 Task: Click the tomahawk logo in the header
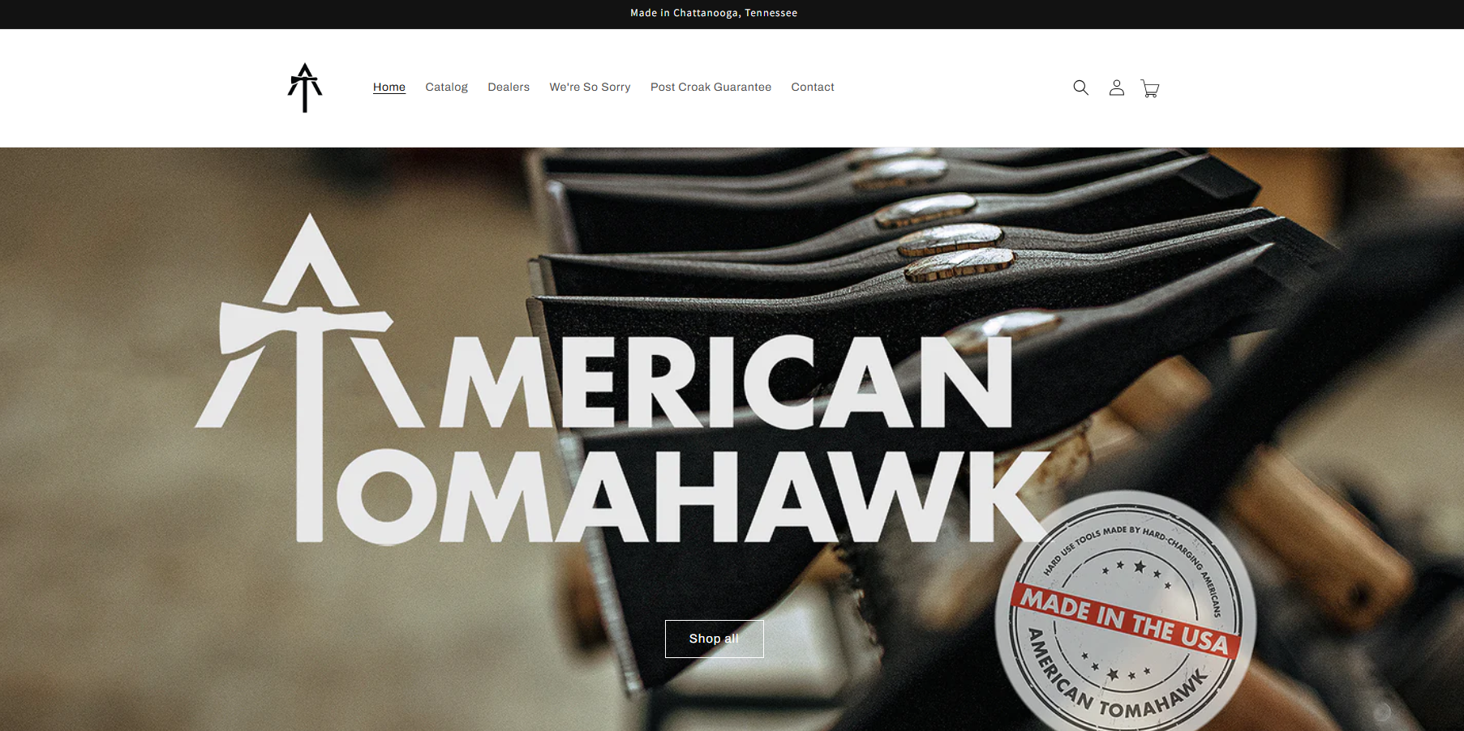click(x=305, y=88)
